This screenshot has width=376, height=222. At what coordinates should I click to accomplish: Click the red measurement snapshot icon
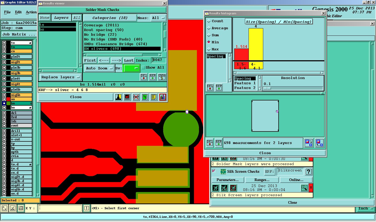pyautogui.click(x=127, y=97)
